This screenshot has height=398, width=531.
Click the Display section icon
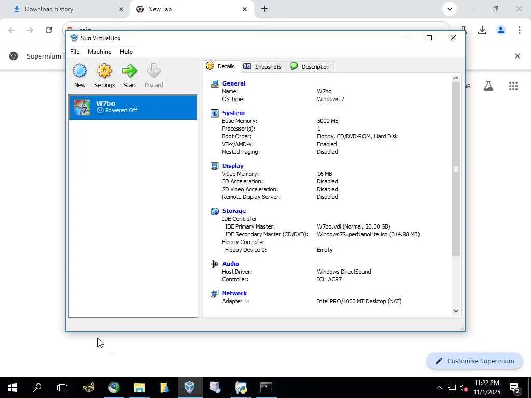click(x=214, y=166)
